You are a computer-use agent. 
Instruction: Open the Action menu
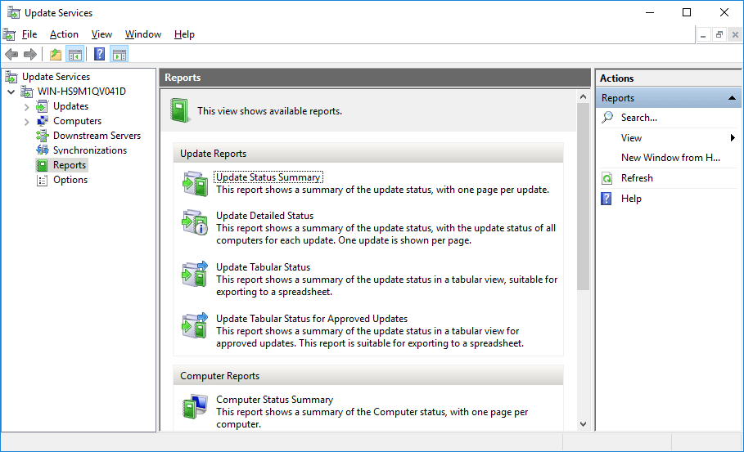(64, 34)
